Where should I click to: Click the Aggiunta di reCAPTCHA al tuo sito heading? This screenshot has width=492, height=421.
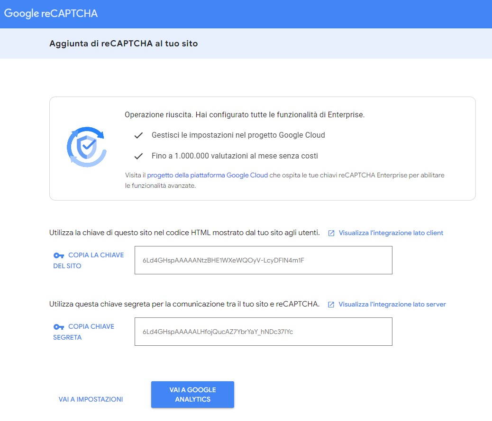125,43
